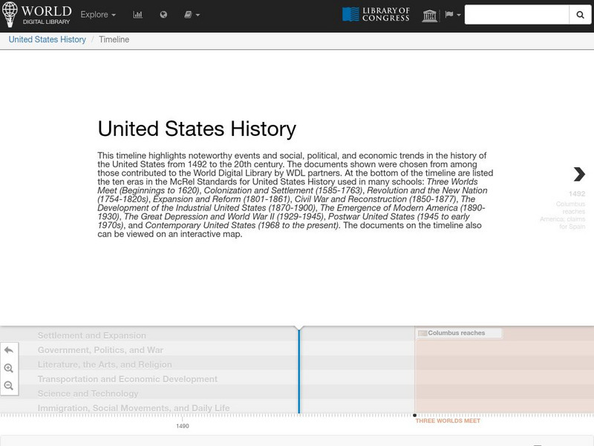Zoom in on the timeline
The height and width of the screenshot is (446, 594).
coord(9,368)
